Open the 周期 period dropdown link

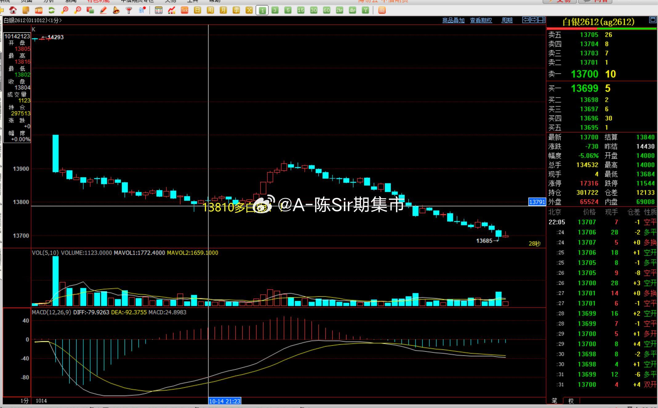[x=507, y=20]
